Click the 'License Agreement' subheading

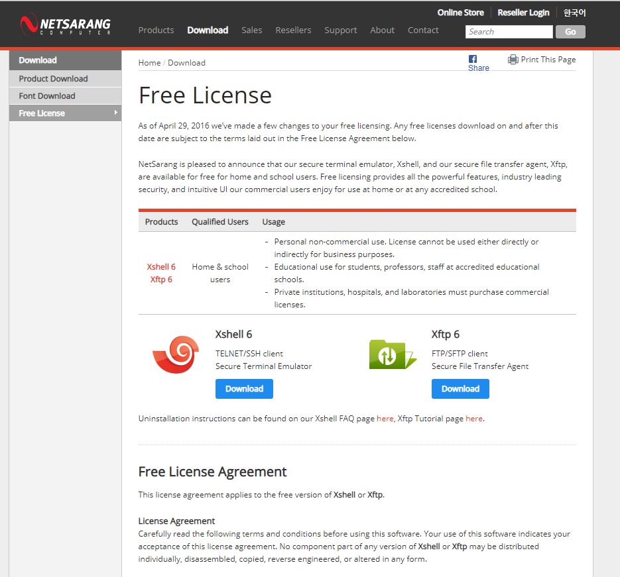click(176, 521)
